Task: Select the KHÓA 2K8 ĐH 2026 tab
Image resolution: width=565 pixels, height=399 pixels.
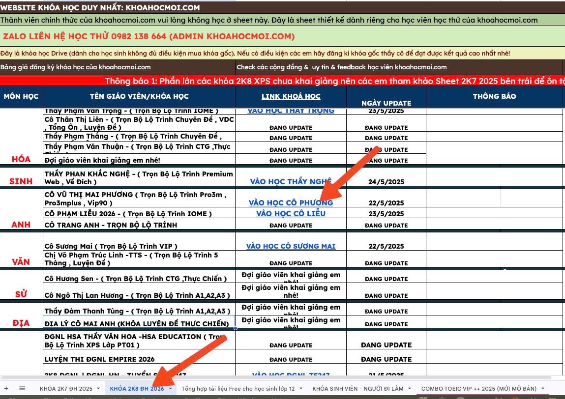Action: [x=137, y=389]
